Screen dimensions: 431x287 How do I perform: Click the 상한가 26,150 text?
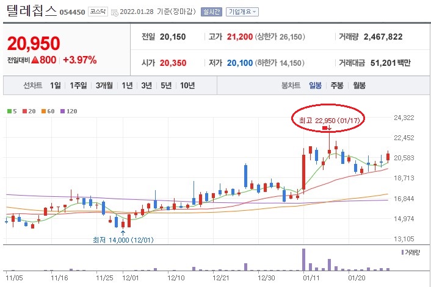point(280,37)
